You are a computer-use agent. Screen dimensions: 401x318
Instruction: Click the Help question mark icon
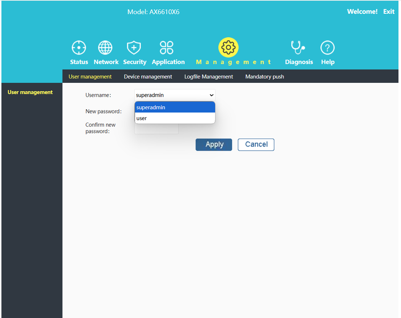point(327,48)
